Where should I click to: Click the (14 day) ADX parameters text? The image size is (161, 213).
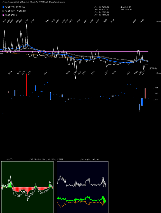click(85, 159)
